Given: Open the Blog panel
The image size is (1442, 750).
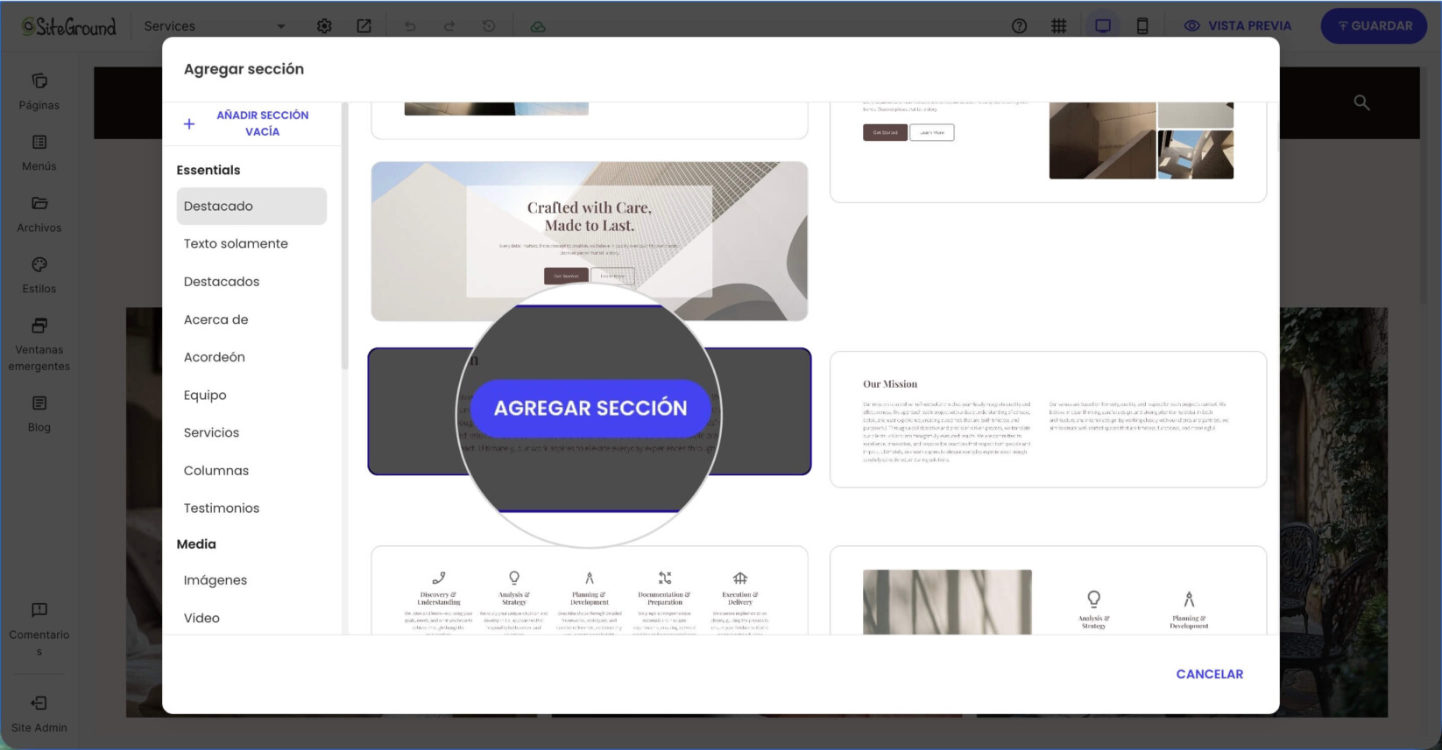Looking at the screenshot, I should pos(39,414).
